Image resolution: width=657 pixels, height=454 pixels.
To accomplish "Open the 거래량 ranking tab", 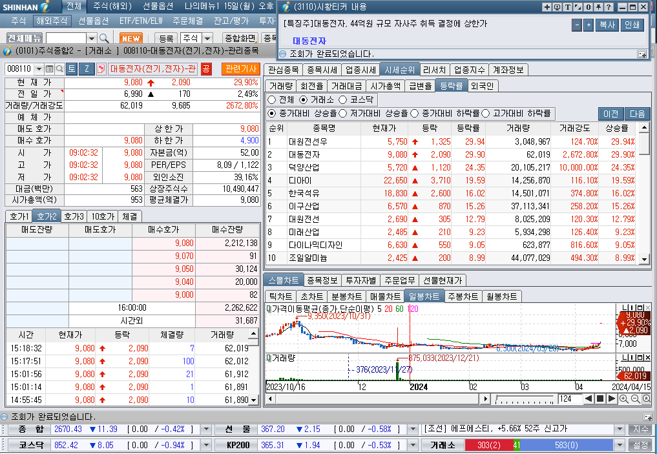I will (x=281, y=86).
